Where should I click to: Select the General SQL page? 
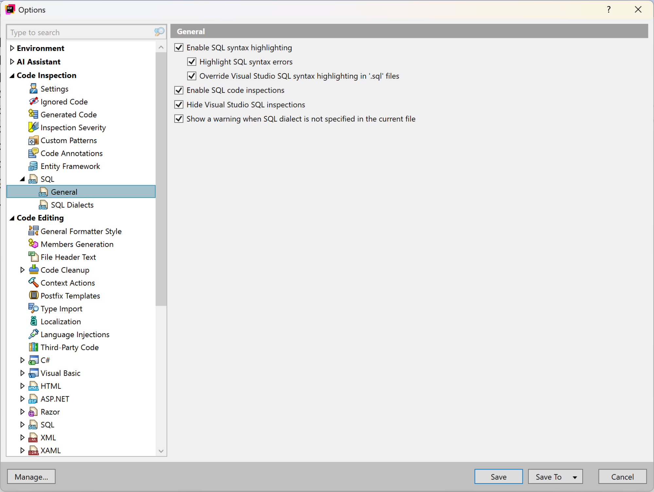pos(81,192)
